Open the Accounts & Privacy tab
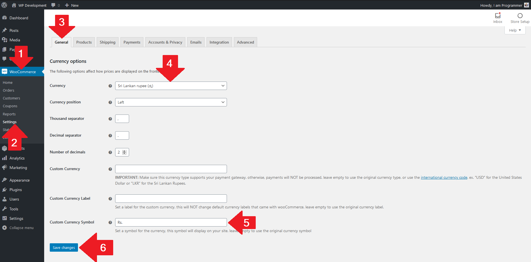The image size is (531, 262). [165, 42]
